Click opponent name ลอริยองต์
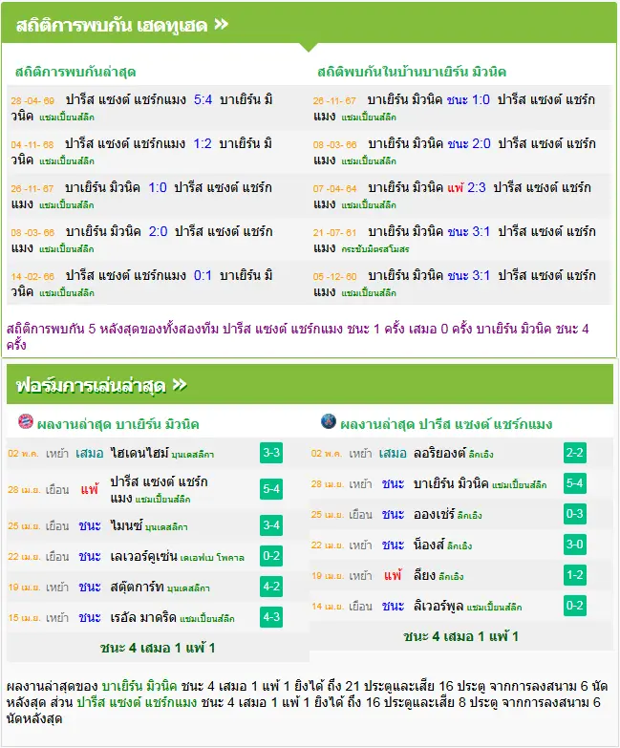This screenshot has width=620, height=748. coord(439,453)
